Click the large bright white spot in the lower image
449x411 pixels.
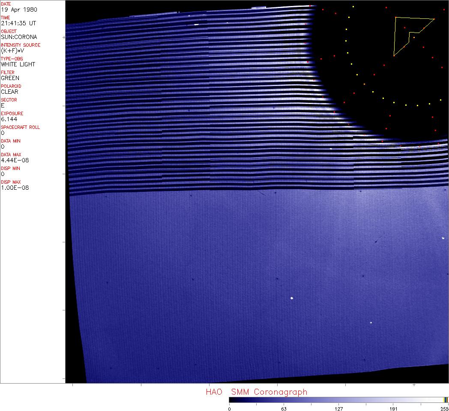click(x=292, y=298)
